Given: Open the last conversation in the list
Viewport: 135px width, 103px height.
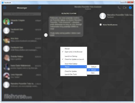Looking at the screenshot, I should (x=22, y=85).
